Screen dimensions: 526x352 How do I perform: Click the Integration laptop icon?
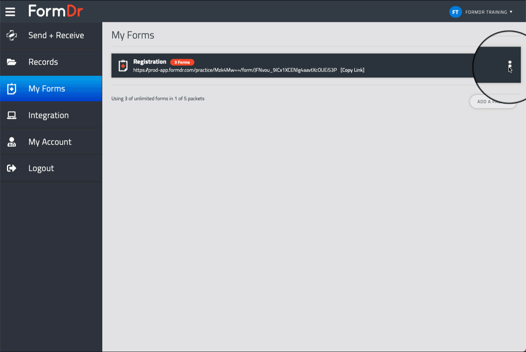pyautogui.click(x=12, y=115)
